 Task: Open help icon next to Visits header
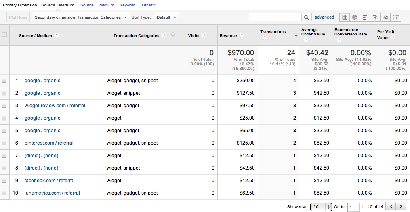[204, 35]
